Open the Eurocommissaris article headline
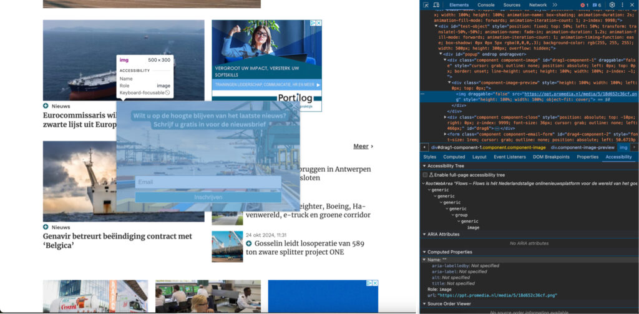The width and height of the screenshot is (639, 314). coord(80,120)
